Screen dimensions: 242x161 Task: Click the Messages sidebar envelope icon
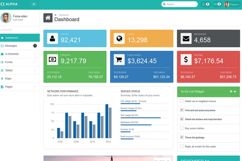[2, 46]
